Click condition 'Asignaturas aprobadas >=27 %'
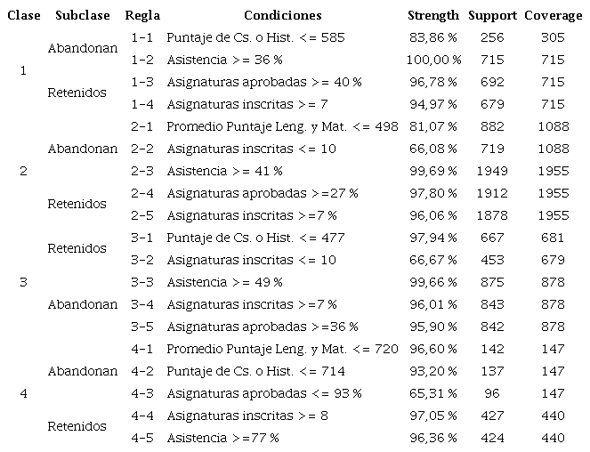This screenshot has height=452, width=590. click(262, 193)
